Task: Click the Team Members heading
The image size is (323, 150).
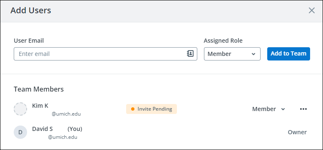Action: pos(39,89)
